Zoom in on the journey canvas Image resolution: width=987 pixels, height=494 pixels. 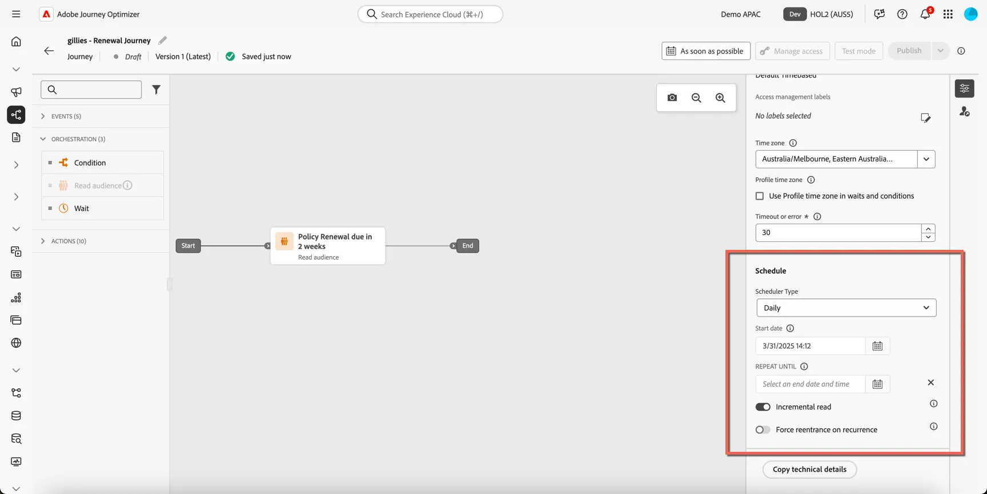720,98
